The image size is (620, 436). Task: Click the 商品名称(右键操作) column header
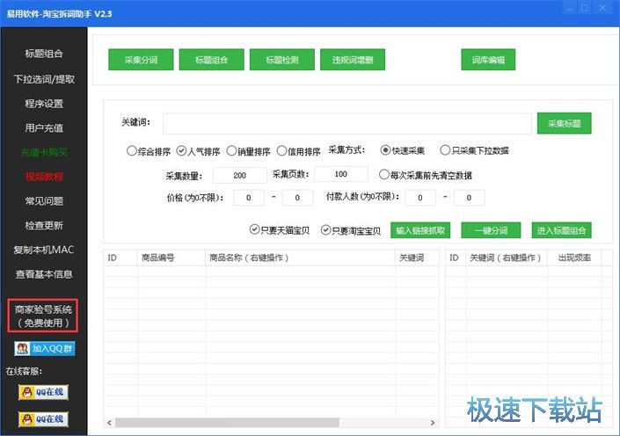pyautogui.click(x=300, y=258)
